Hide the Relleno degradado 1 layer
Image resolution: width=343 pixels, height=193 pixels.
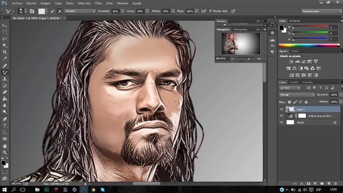281,116
